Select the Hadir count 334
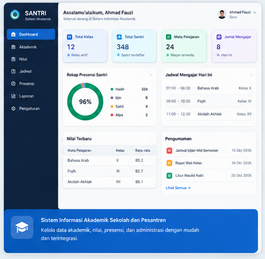Viewport: 265px width, 259px height. coord(145,89)
